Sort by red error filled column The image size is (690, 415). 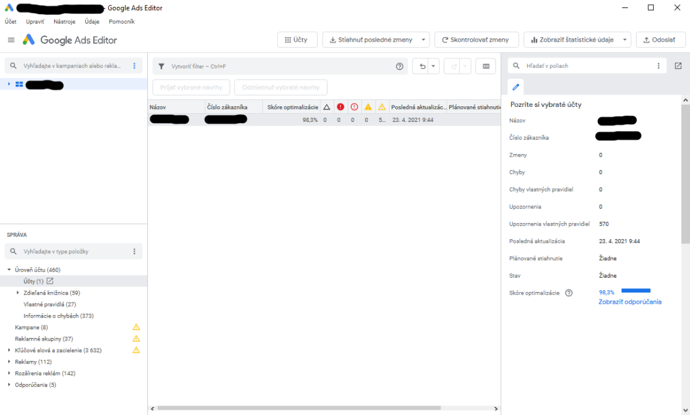click(340, 107)
